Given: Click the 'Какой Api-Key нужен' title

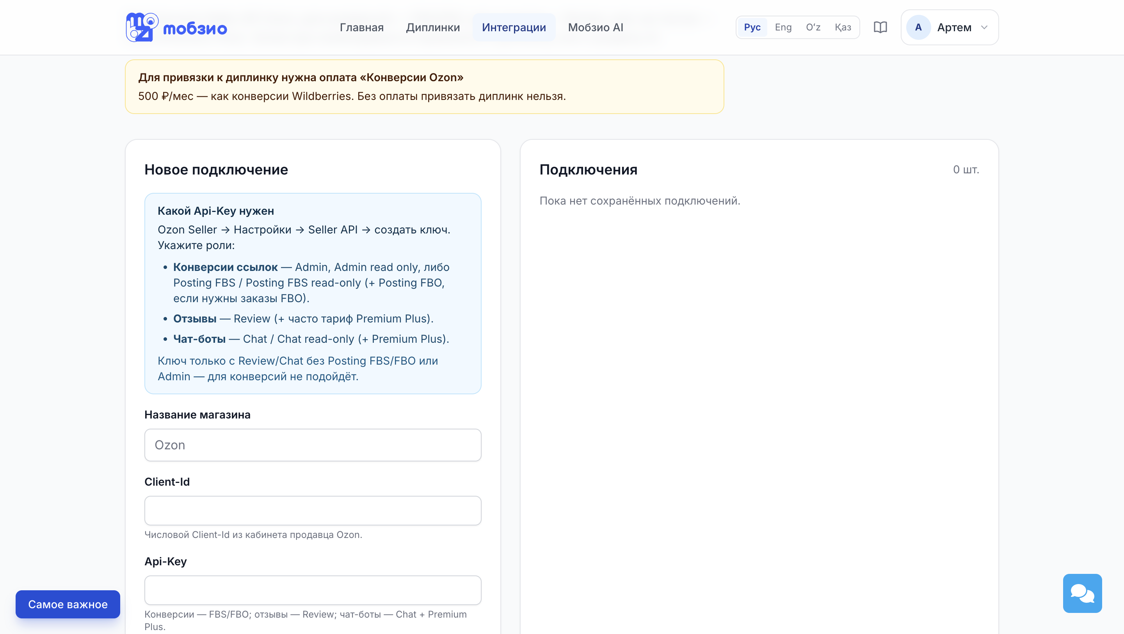Looking at the screenshot, I should [x=215, y=211].
